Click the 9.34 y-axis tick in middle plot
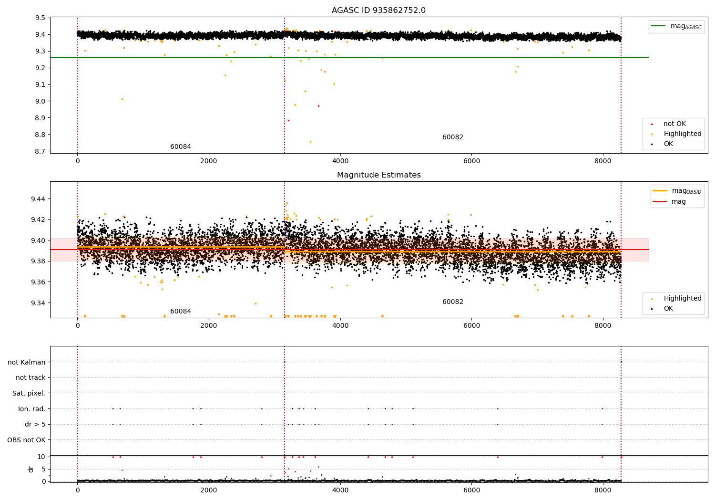 click(x=38, y=303)
